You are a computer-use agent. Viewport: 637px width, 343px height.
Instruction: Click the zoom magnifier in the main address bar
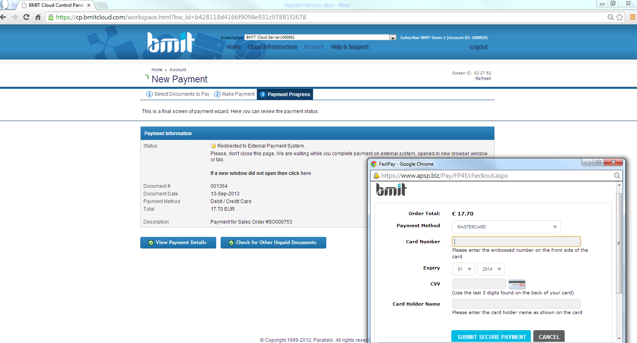pos(610,17)
